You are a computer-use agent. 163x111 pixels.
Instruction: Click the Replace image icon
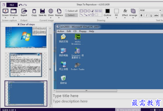coord(59,11)
